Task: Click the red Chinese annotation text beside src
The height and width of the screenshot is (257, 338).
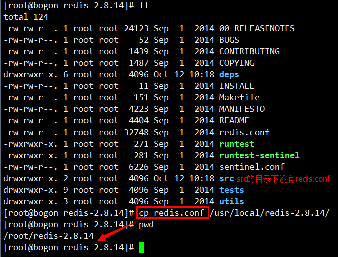Action: click(x=284, y=179)
